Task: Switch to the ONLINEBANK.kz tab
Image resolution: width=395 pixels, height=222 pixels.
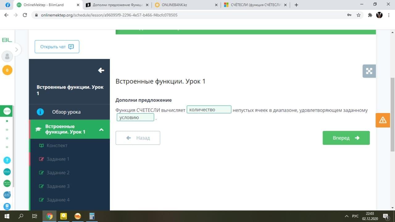Action: click(174, 5)
